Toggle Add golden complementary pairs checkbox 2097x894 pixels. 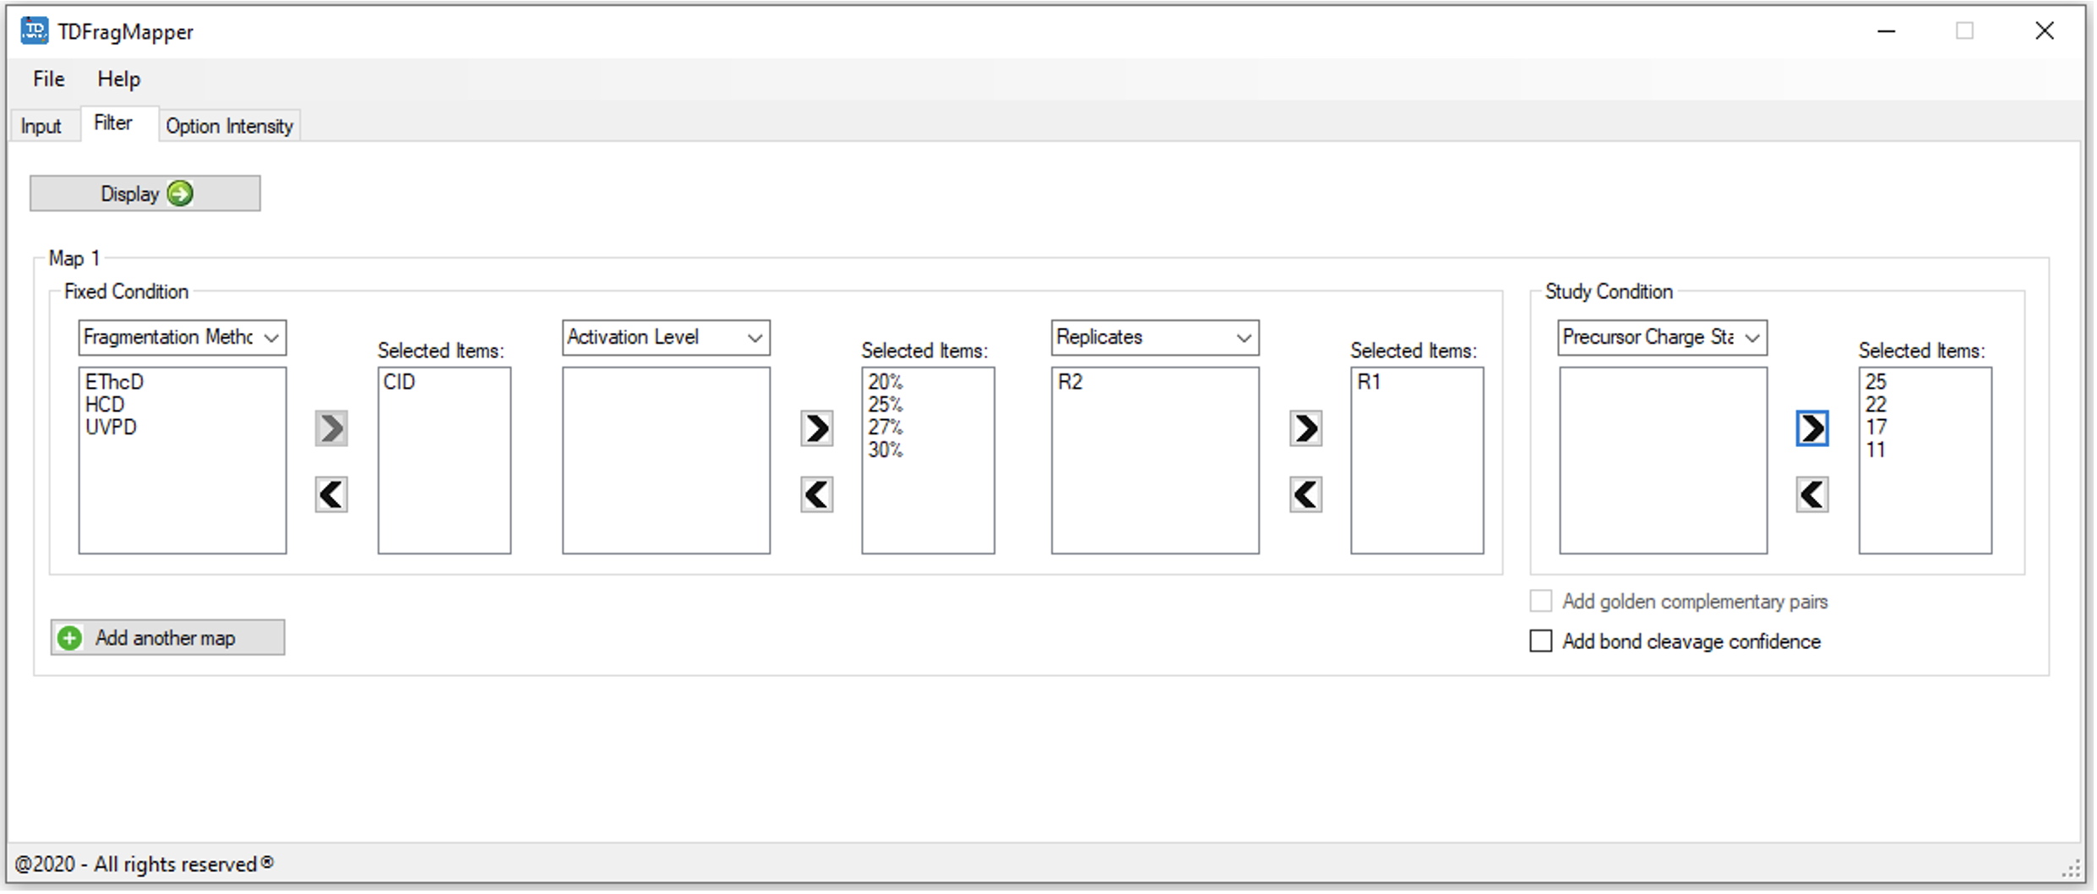point(1541,602)
